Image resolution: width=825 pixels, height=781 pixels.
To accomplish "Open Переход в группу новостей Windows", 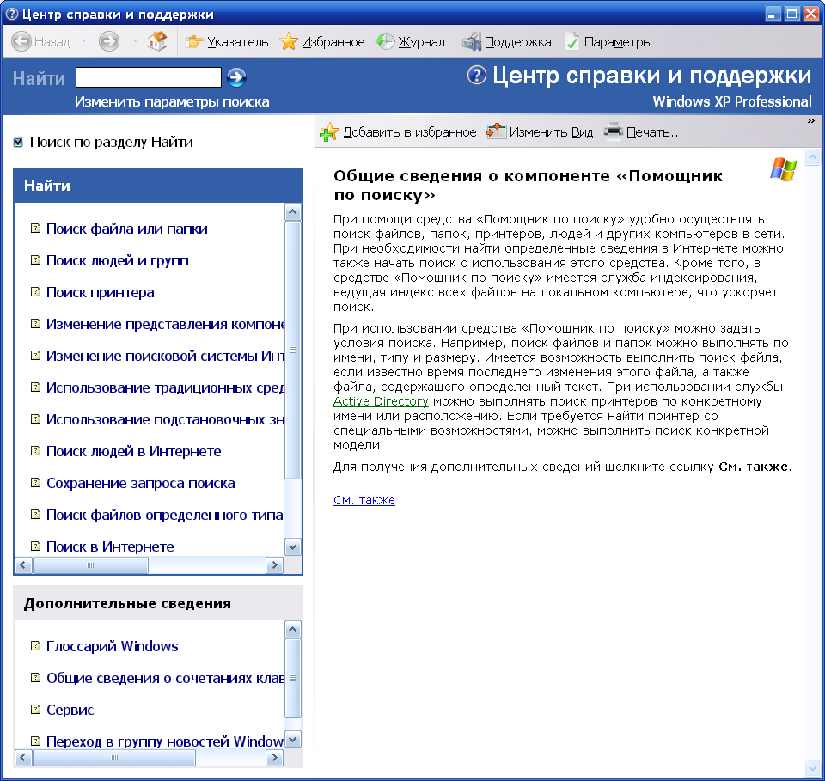I will (x=165, y=741).
